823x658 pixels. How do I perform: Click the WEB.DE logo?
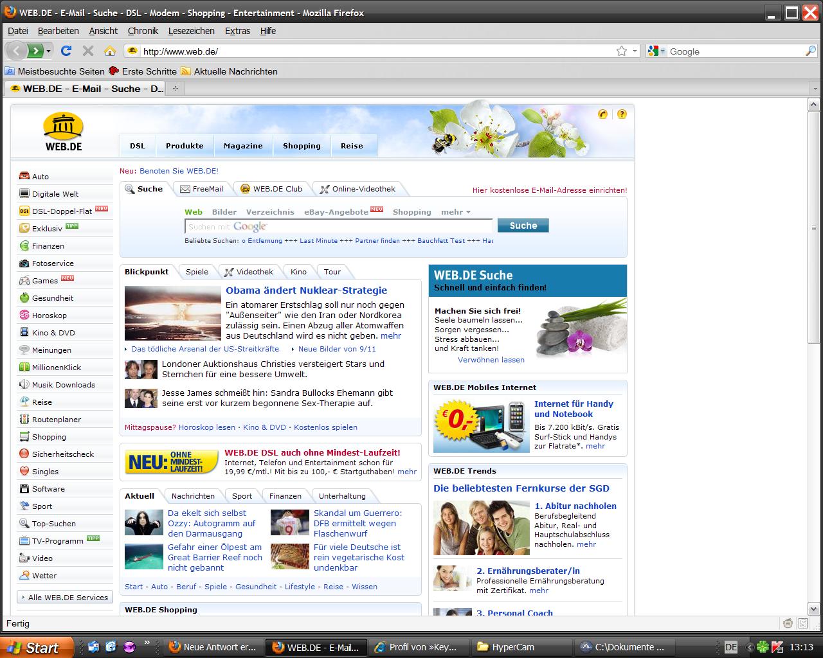[x=64, y=132]
